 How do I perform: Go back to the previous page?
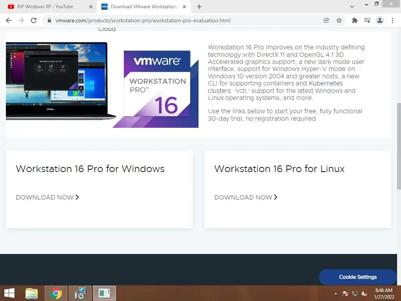coord(9,20)
